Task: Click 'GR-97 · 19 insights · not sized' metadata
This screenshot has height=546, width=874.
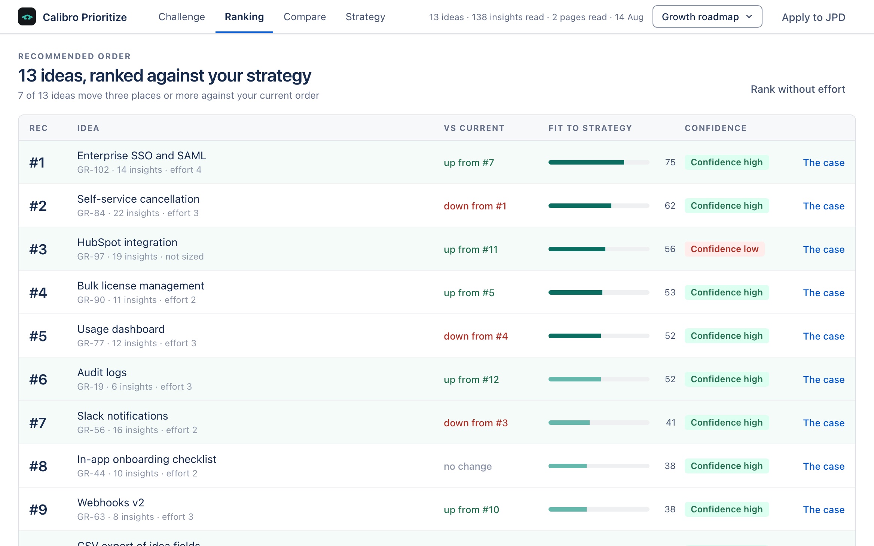Action: (x=140, y=257)
